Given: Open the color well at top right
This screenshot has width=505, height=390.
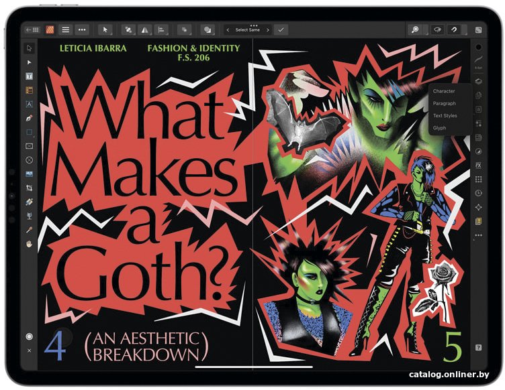Looking at the screenshot, I should (x=478, y=48).
